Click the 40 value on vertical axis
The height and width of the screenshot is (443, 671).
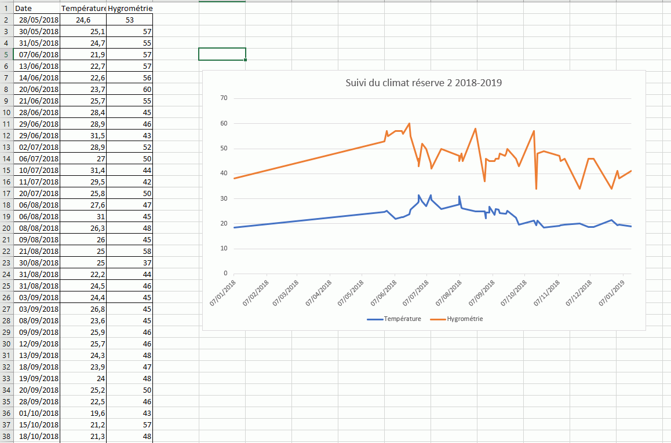click(x=224, y=173)
